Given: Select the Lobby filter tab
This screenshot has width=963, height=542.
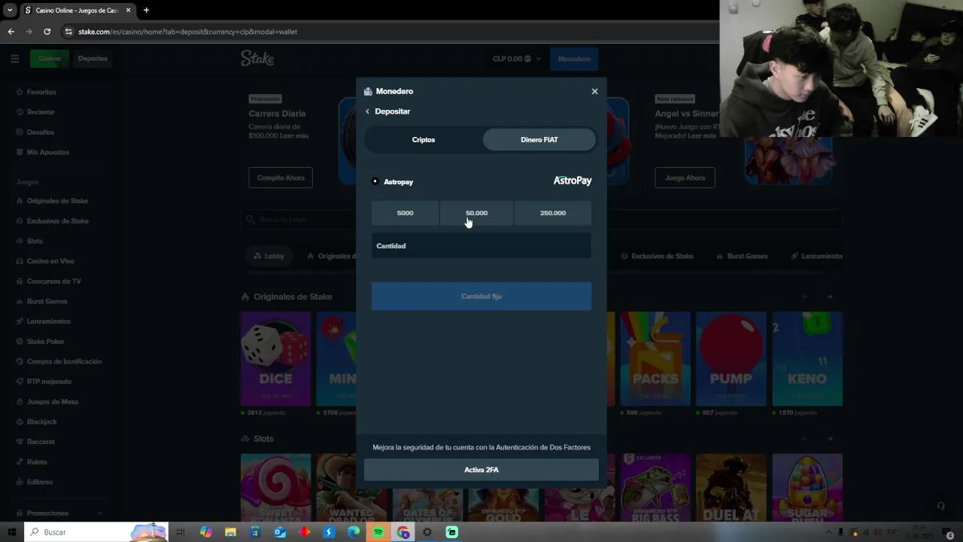Looking at the screenshot, I should 269,256.
